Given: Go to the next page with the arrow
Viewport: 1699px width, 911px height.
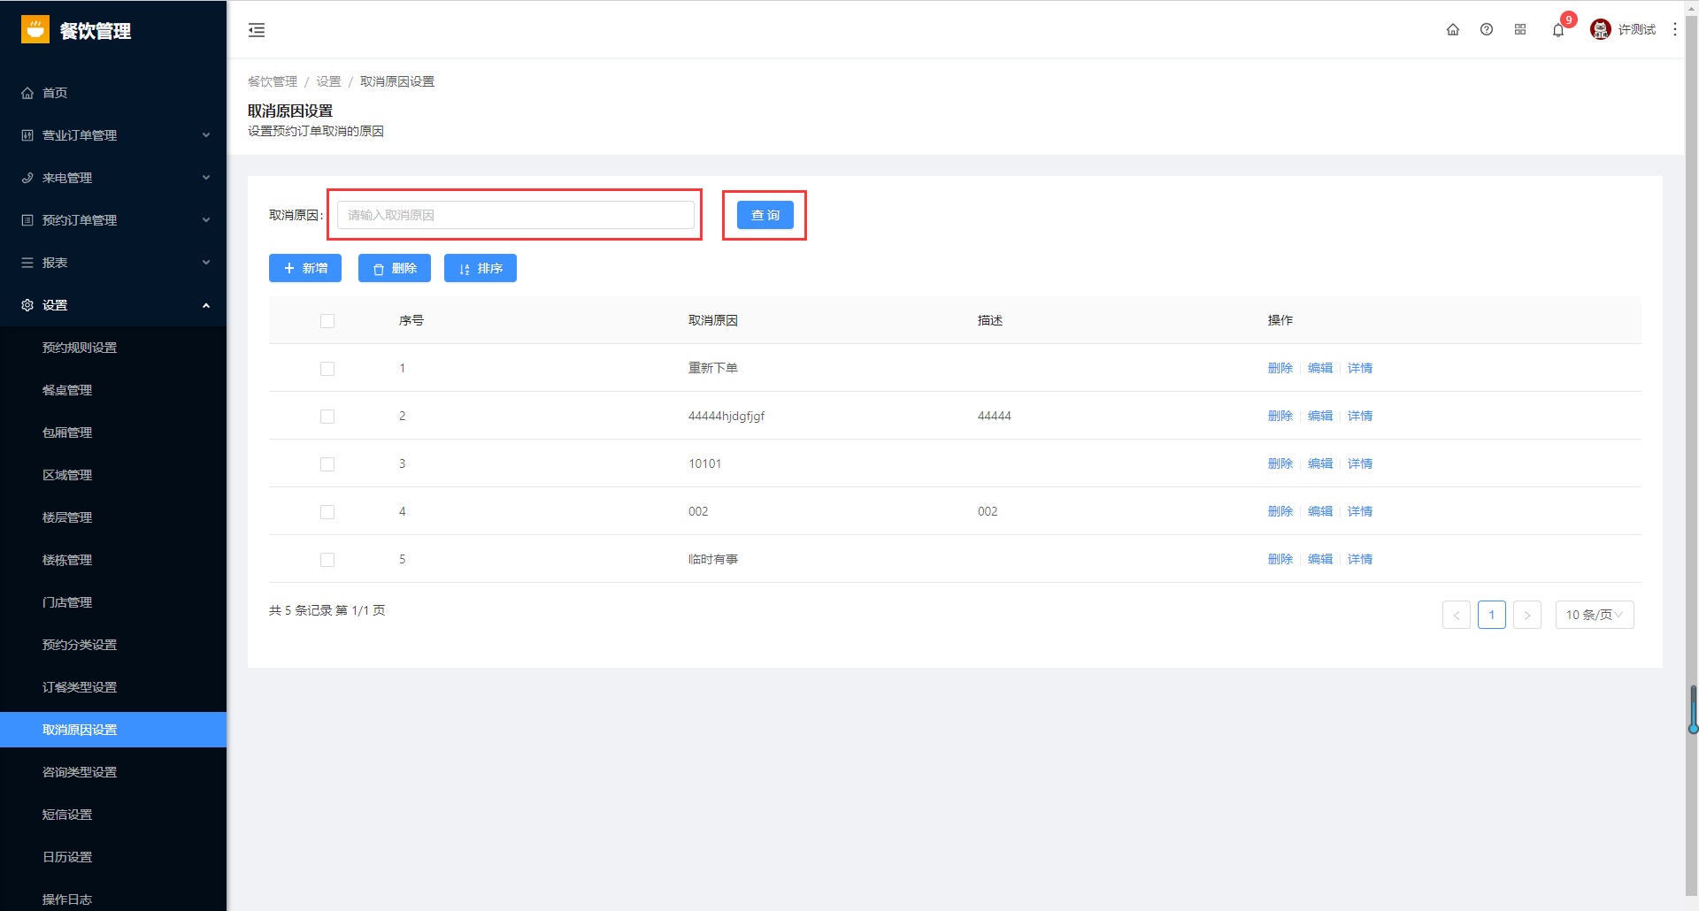Looking at the screenshot, I should 1527,615.
